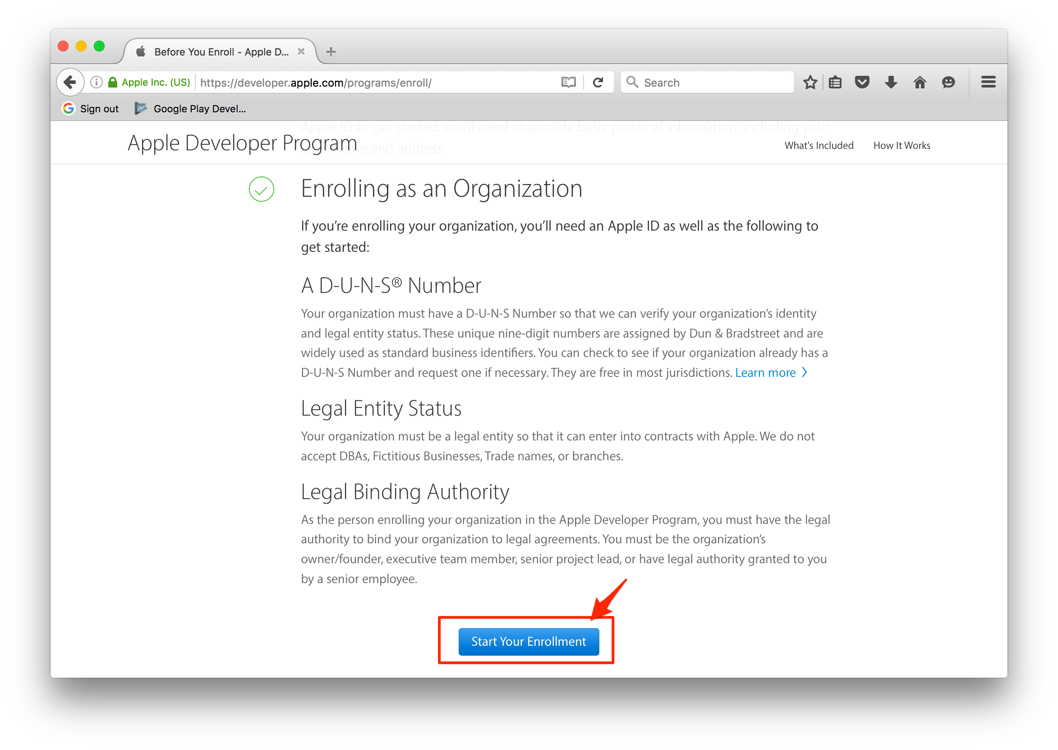Click the page reload refresh icon

(597, 82)
